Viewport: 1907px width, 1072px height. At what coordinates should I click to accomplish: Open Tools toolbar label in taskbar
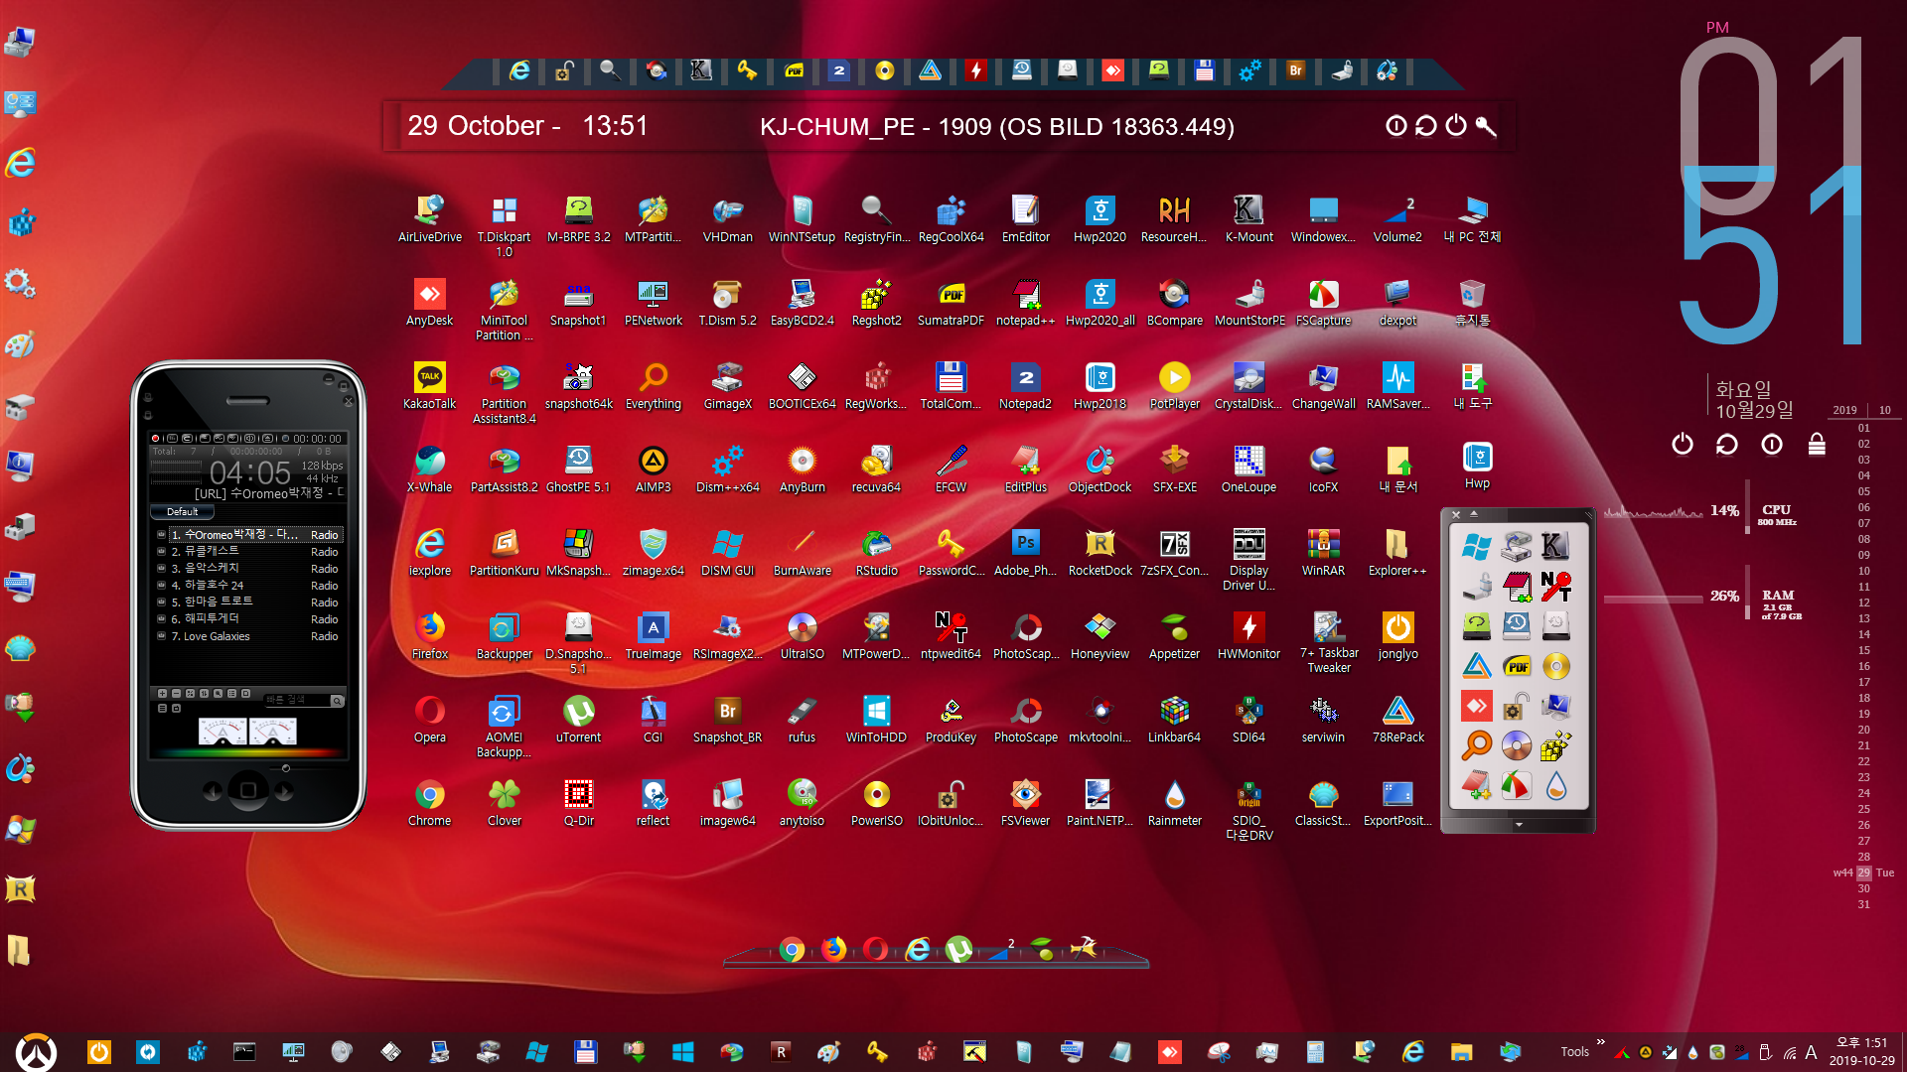[x=1574, y=1052]
